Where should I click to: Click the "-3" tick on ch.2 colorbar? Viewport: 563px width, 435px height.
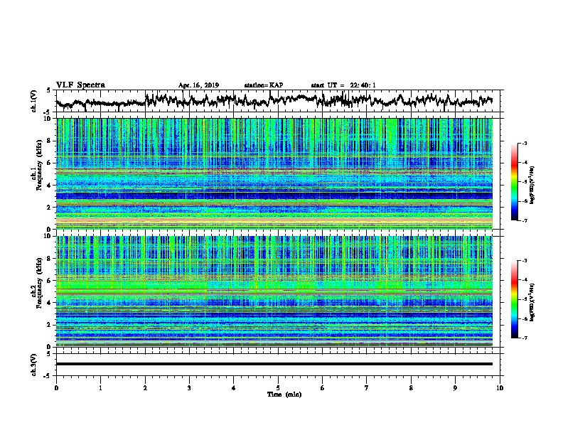524,261
